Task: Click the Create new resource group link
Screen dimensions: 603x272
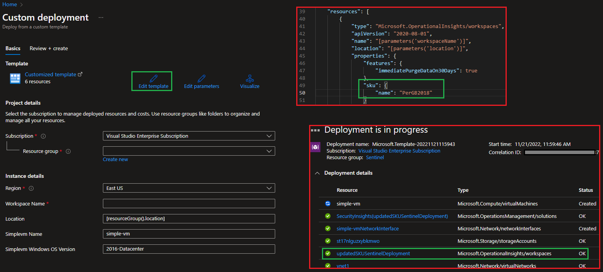Action: pos(115,159)
